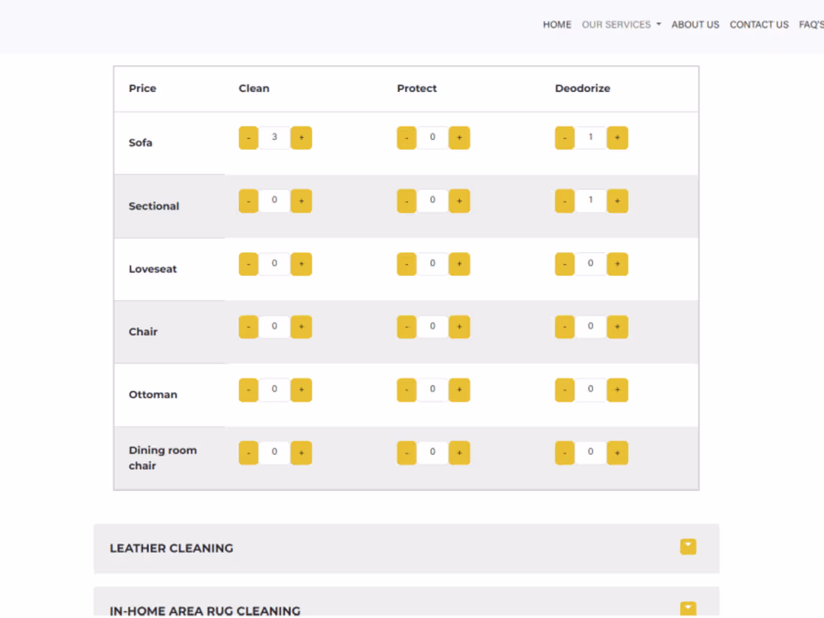Viewport: 824px width, 618px height.
Task: Add one Loveseat Clean item
Action: pos(301,263)
